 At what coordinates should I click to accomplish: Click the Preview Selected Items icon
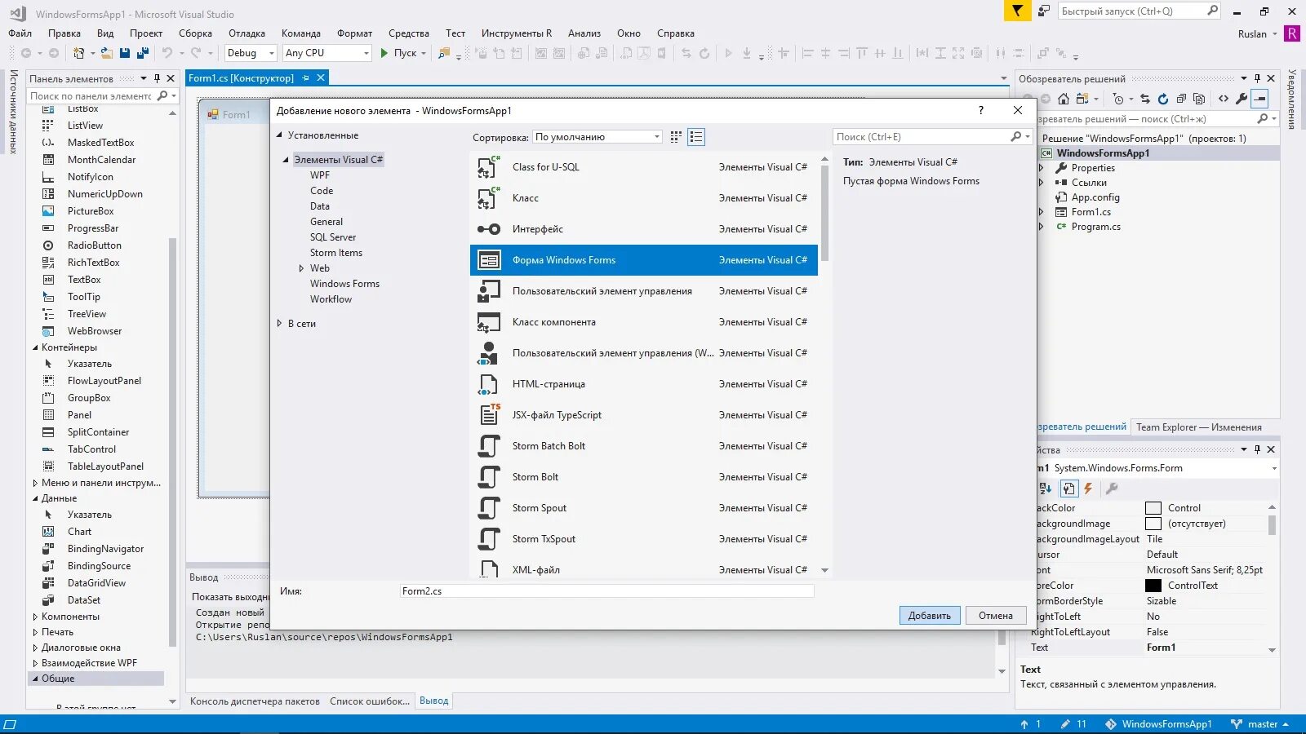(x=1260, y=99)
